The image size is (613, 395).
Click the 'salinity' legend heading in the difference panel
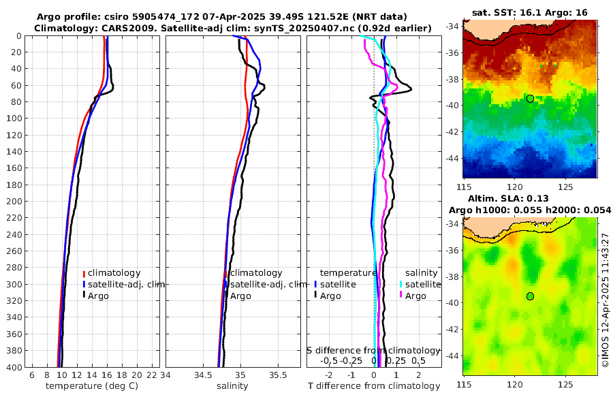[x=421, y=273]
